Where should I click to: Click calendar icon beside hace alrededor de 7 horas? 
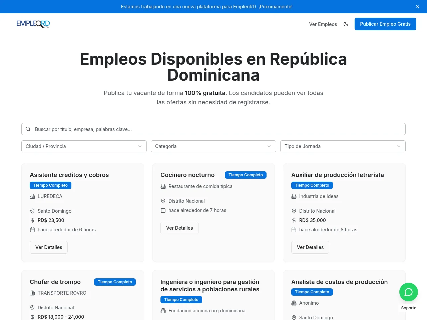163,210
